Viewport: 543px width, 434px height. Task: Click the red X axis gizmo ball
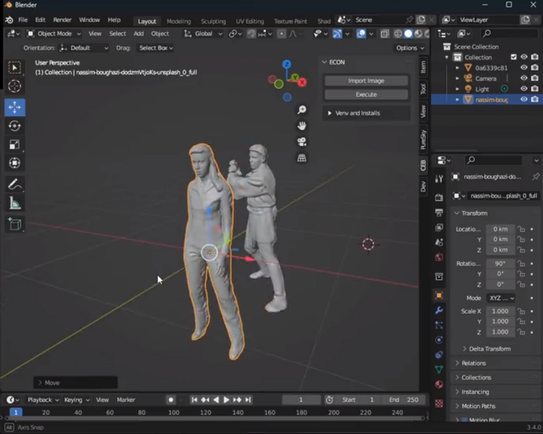click(x=303, y=83)
